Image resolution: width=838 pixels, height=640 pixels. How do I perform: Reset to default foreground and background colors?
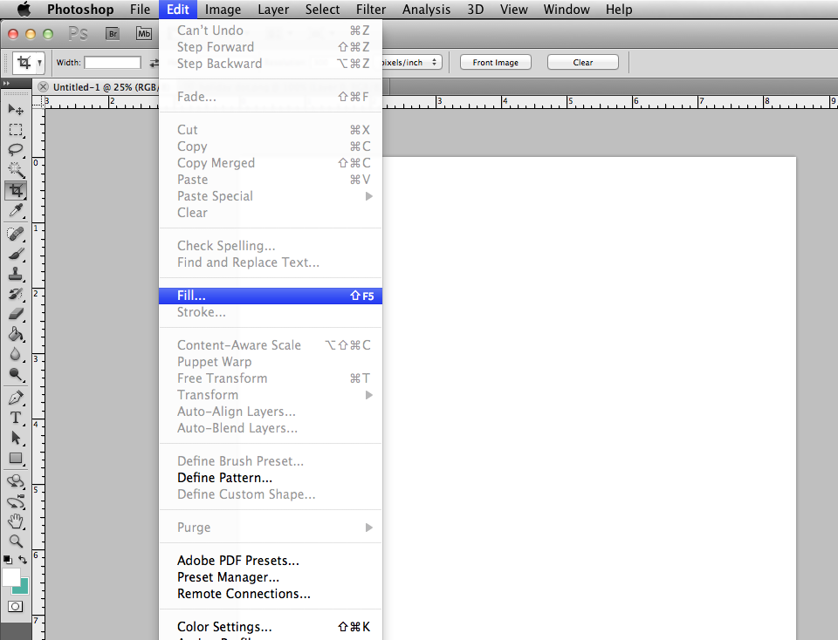8,560
